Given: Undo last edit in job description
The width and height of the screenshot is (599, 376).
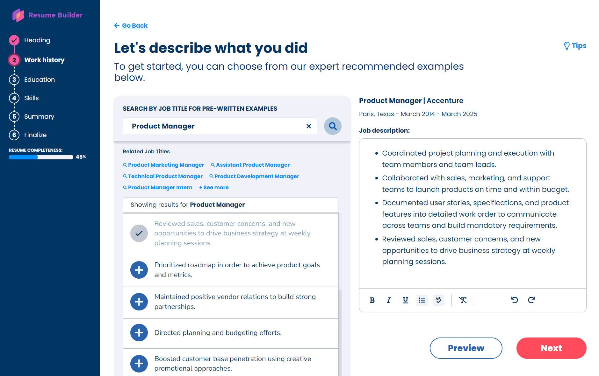Looking at the screenshot, I should 514,300.
